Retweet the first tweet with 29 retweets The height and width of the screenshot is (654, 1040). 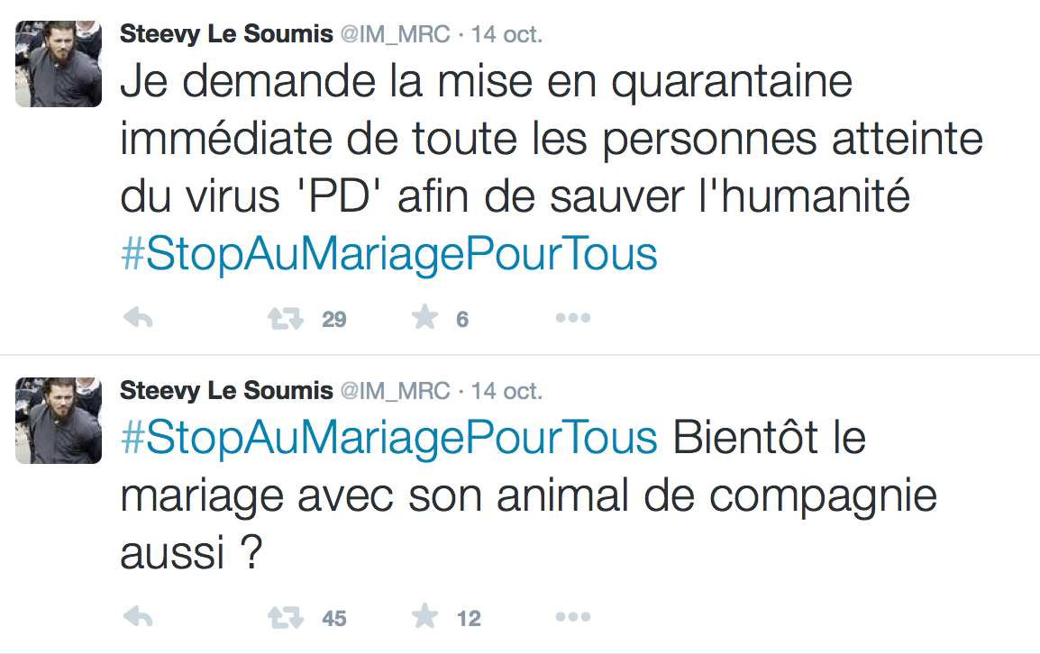286,318
